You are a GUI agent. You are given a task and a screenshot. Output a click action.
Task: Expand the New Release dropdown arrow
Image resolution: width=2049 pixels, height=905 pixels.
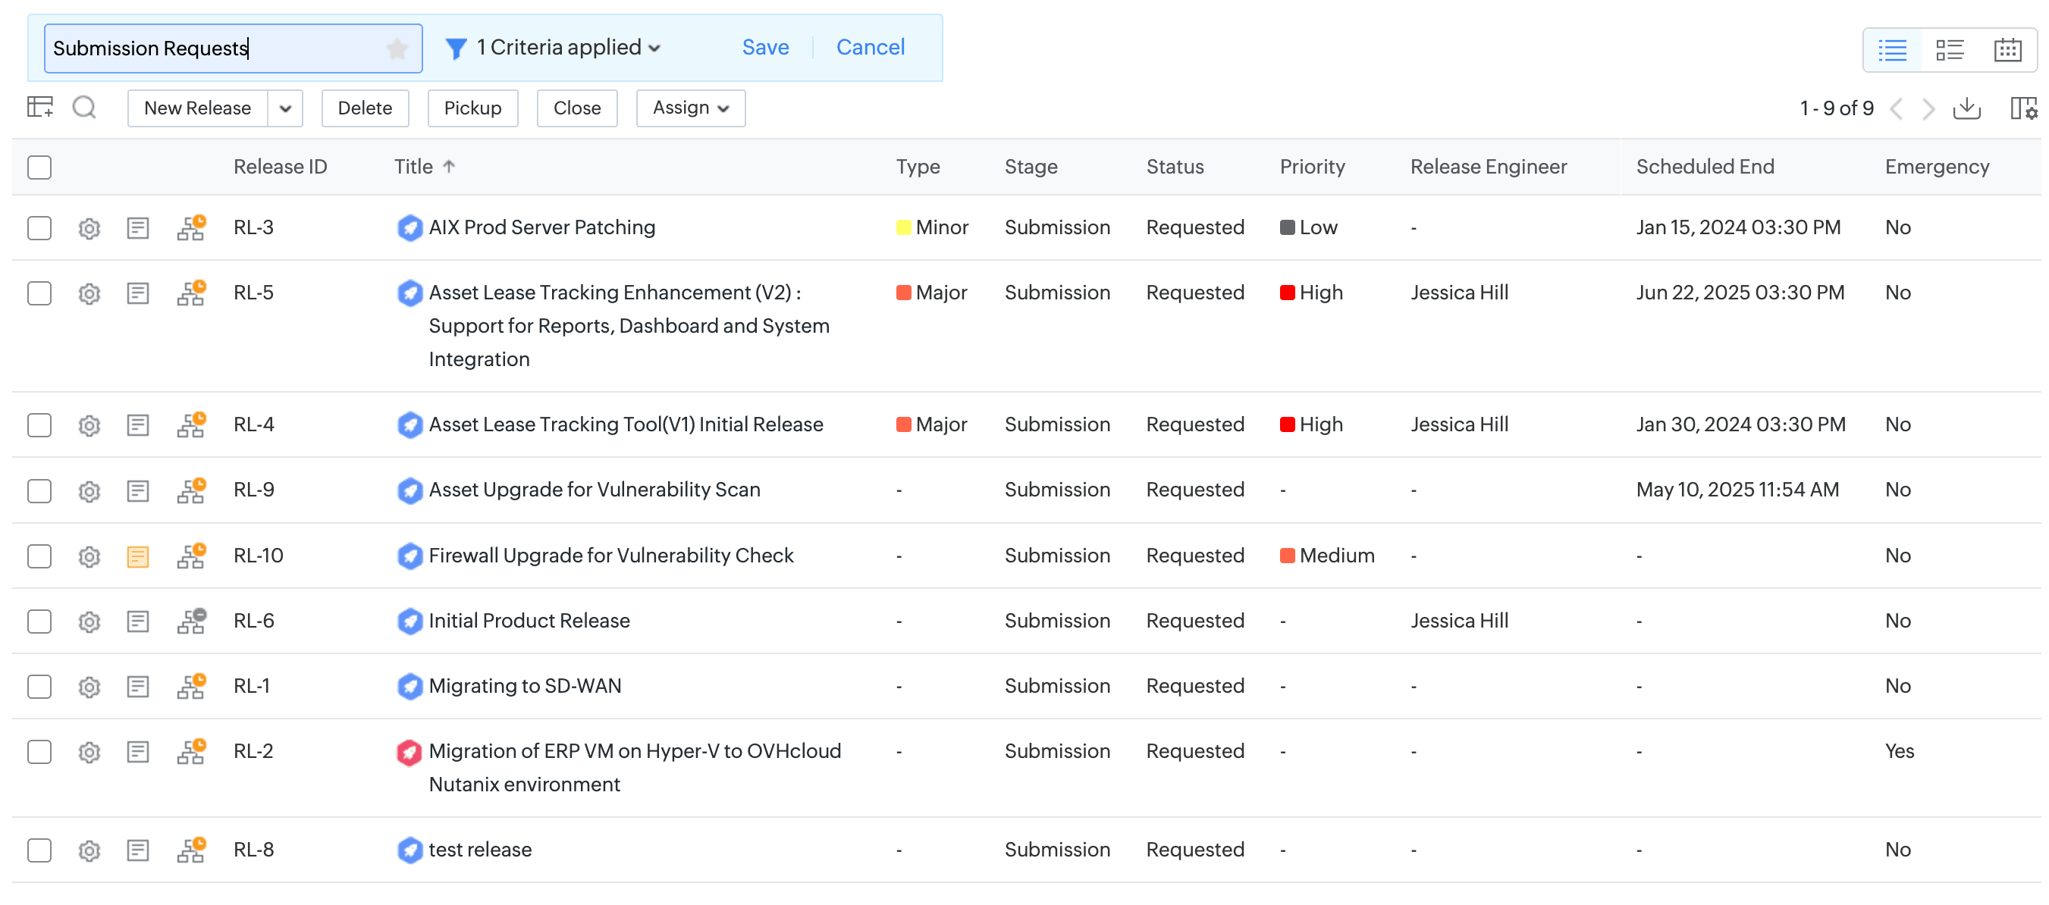coord(285,108)
